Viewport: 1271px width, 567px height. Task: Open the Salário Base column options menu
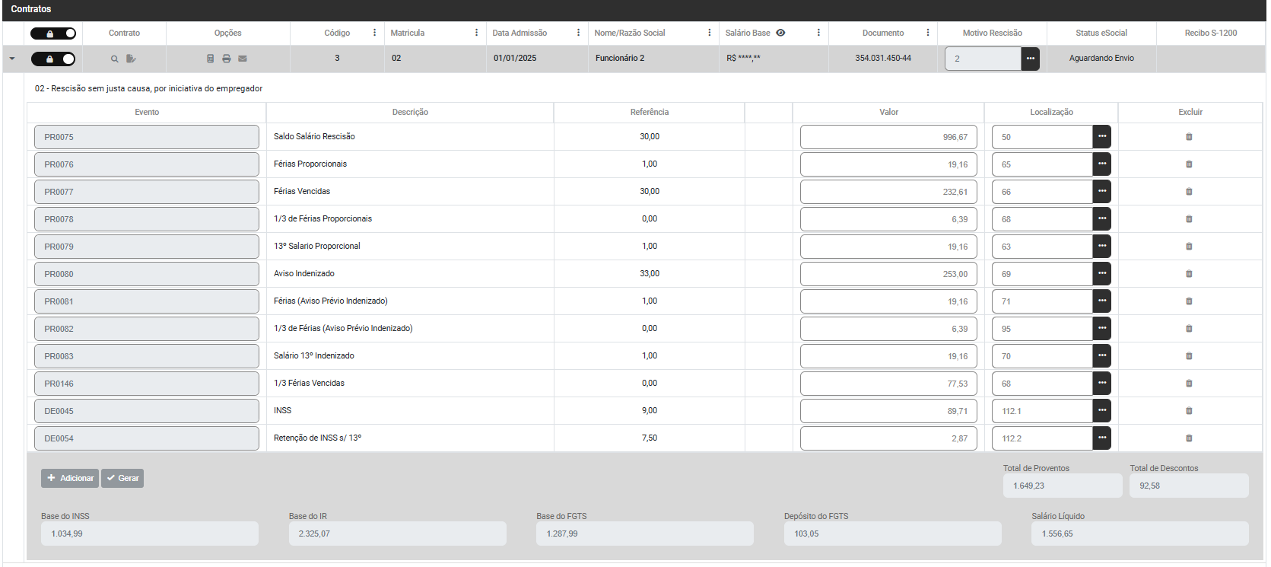coord(818,33)
